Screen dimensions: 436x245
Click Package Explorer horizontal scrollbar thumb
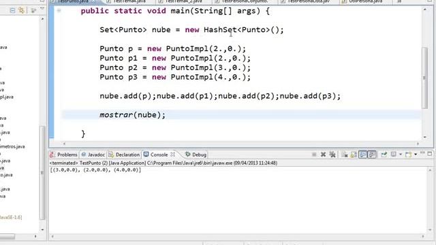(x=7, y=236)
